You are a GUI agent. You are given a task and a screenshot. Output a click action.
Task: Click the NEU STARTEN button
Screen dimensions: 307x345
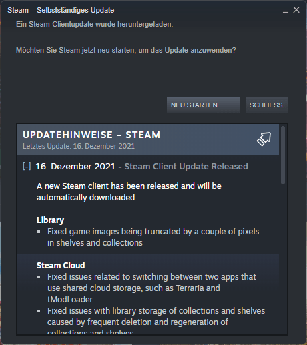[x=204, y=105]
